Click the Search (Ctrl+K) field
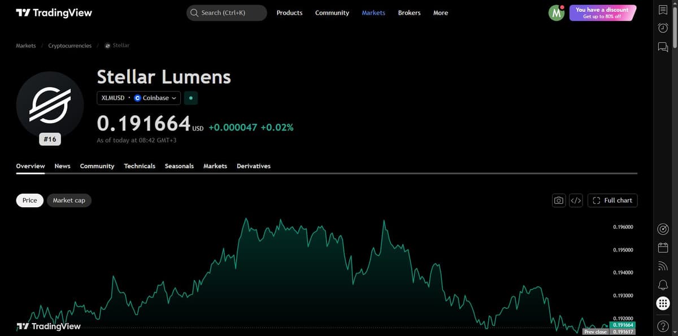678x336 pixels. point(227,12)
